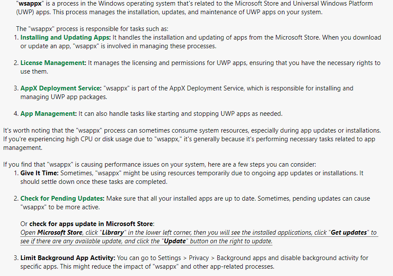Click the 'App Management' green heading
The height and width of the screenshot is (276, 393).
pos(48,114)
